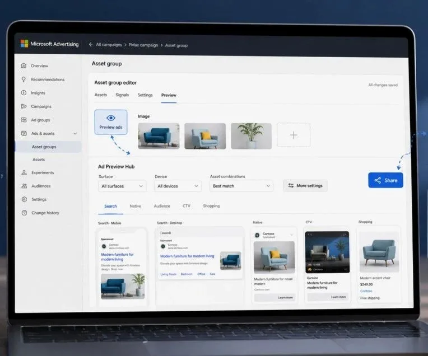Open Audiences in the sidebar
Viewport: 428px width, 356px height.
(41, 186)
